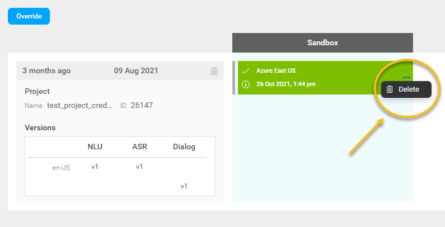Click the 26 Oct 2021 deployment timestamp

point(286,84)
